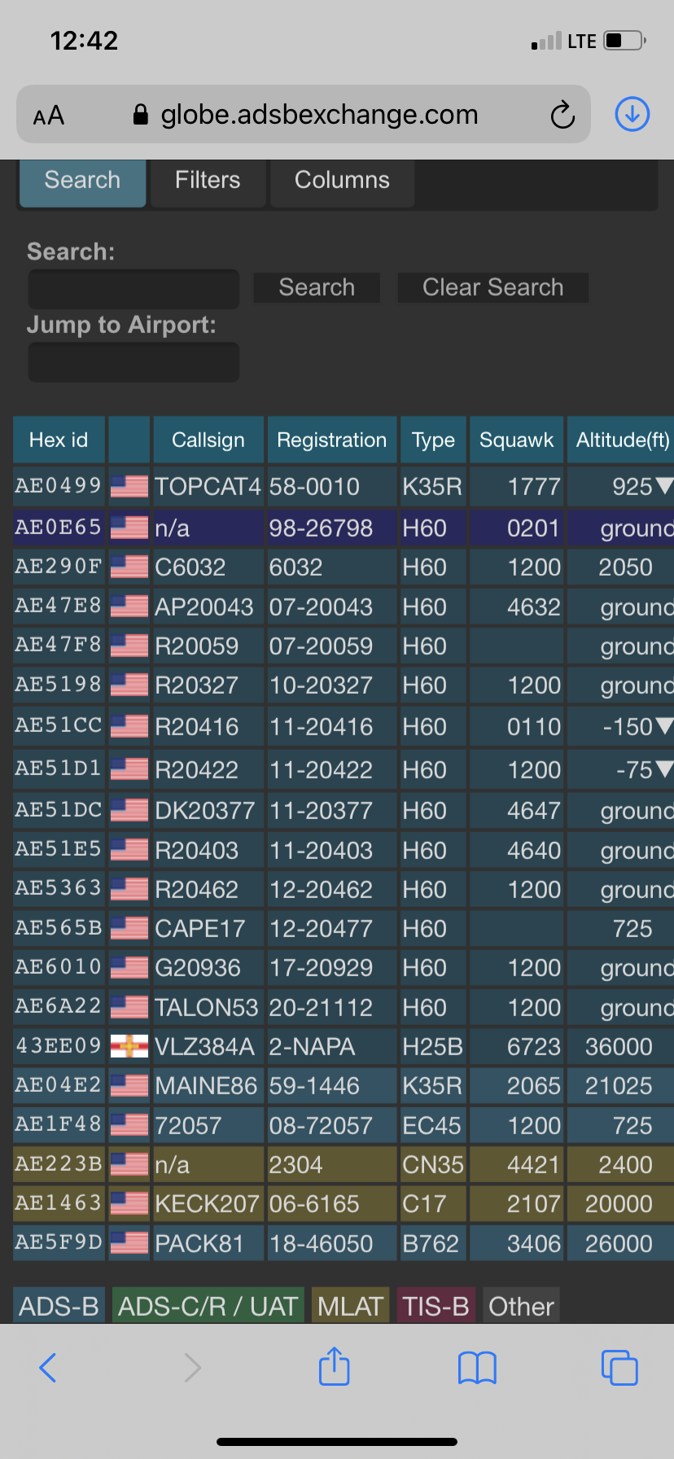Show Safari open tabs icon
The width and height of the screenshot is (674, 1459).
(619, 1367)
